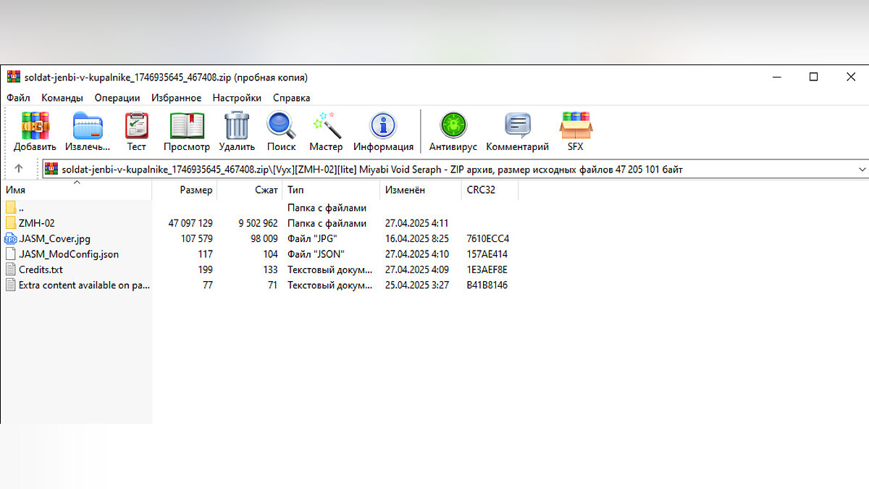Open the Избранное menu
Screen dimensions: 869x489
(176, 98)
